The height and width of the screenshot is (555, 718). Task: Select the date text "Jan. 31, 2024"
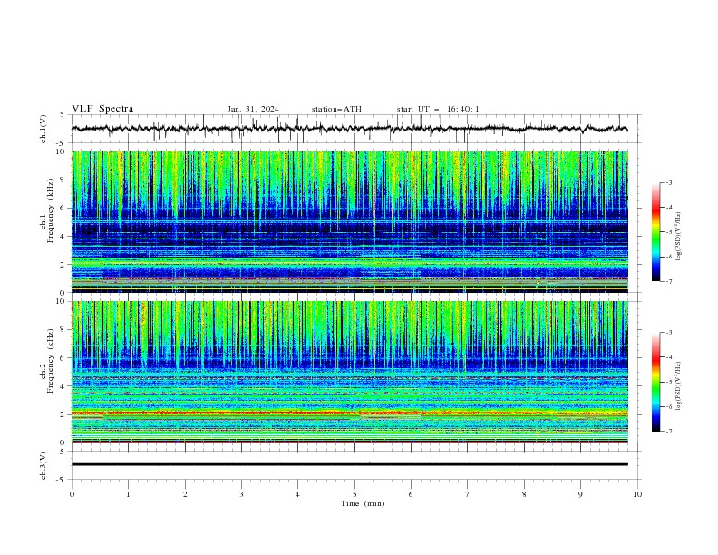(253, 109)
